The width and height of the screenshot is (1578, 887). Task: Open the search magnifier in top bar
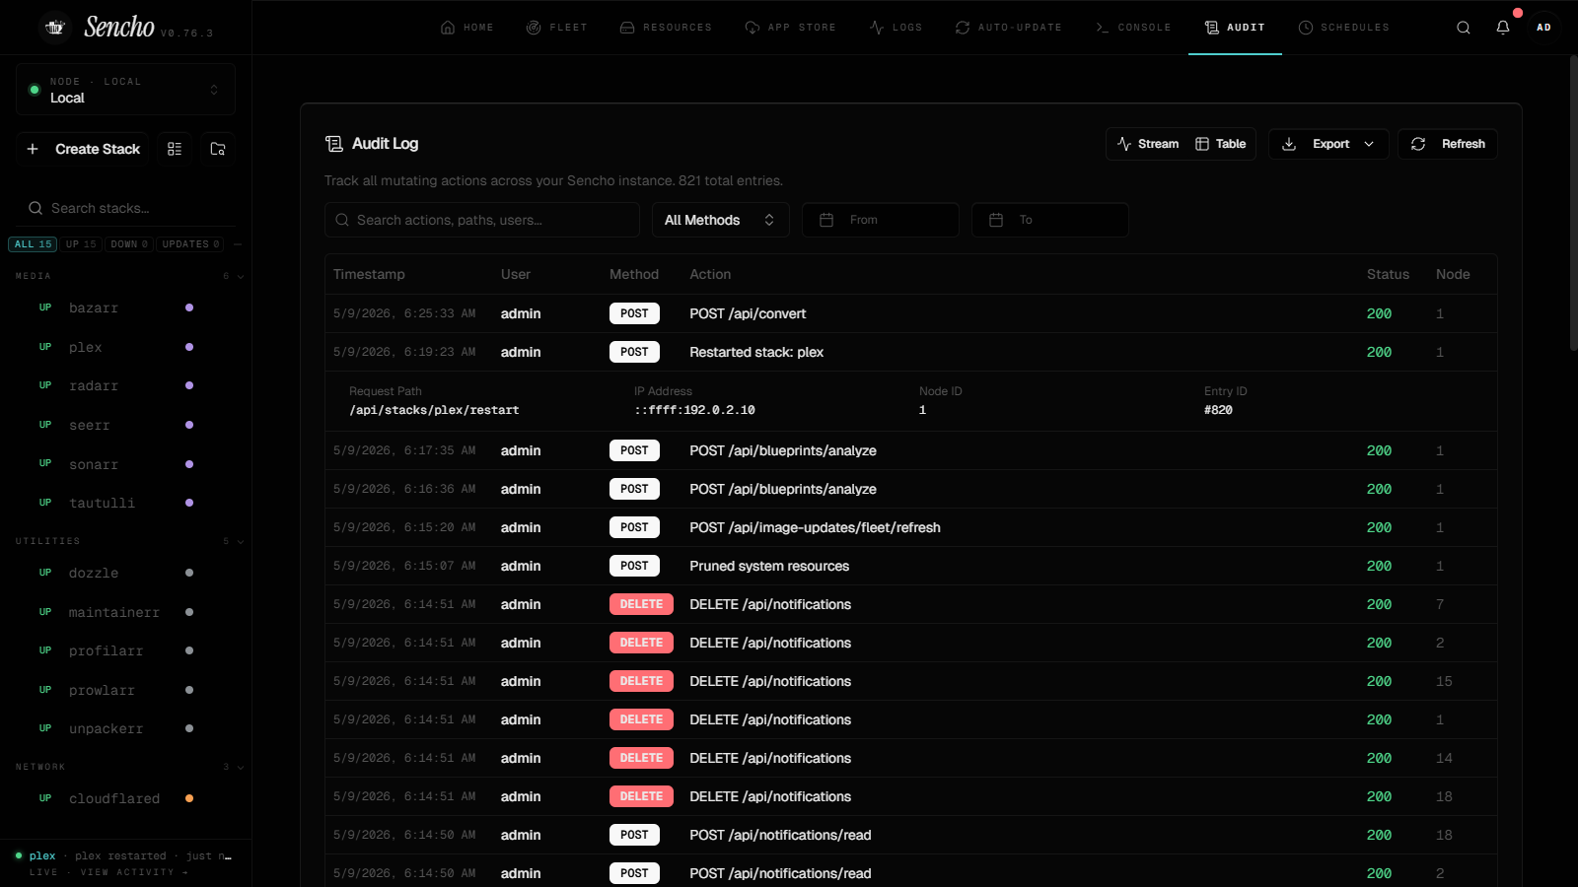(x=1464, y=28)
